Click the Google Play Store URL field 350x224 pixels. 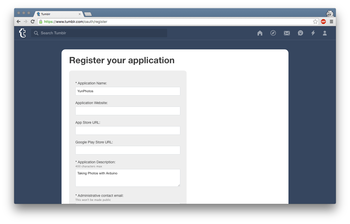point(128,150)
